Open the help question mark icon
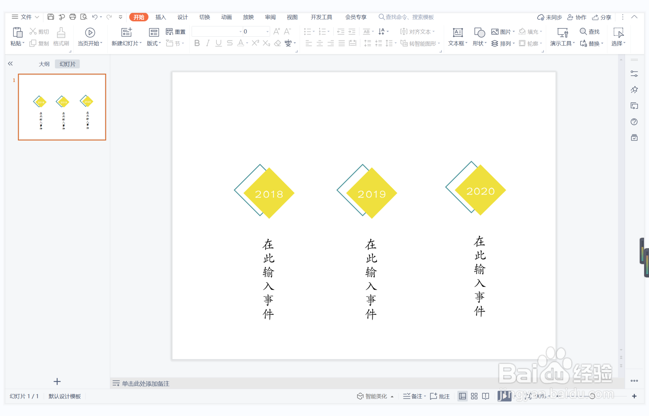The width and height of the screenshot is (649, 416). click(634, 122)
